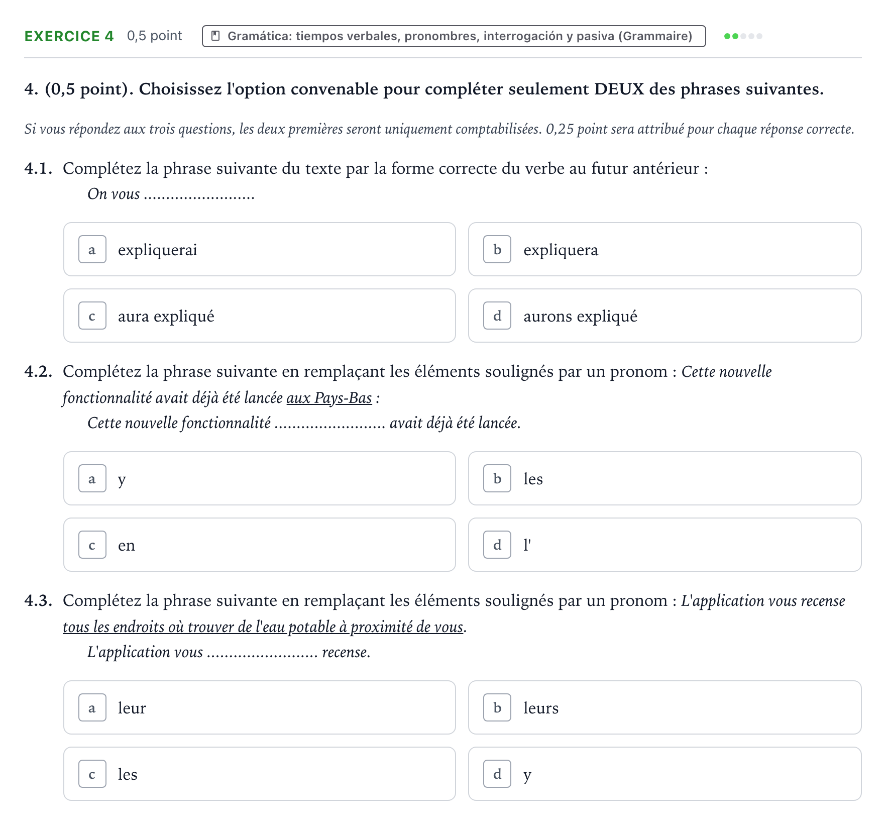Click the difficulty dots indicator
This screenshot has height=826, width=886.
743,36
